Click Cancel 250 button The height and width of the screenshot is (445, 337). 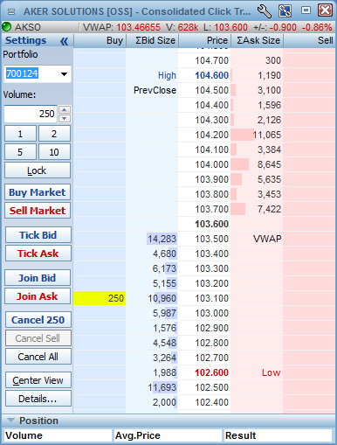(38, 320)
